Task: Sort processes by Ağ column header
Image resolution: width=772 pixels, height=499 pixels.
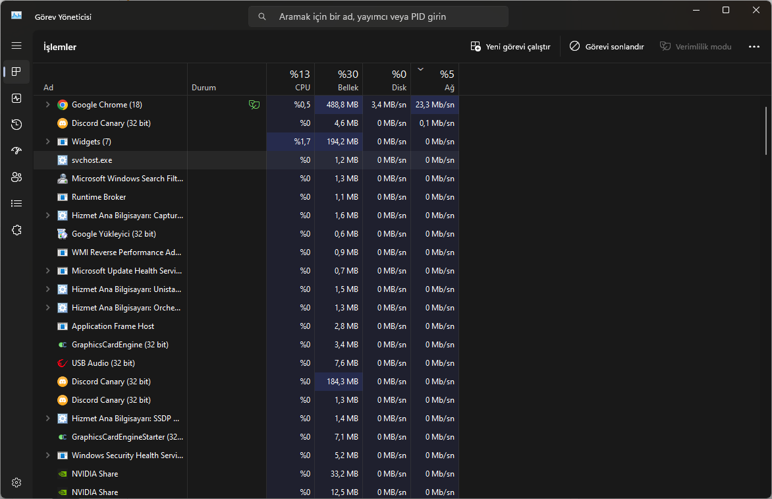Action: (435, 79)
